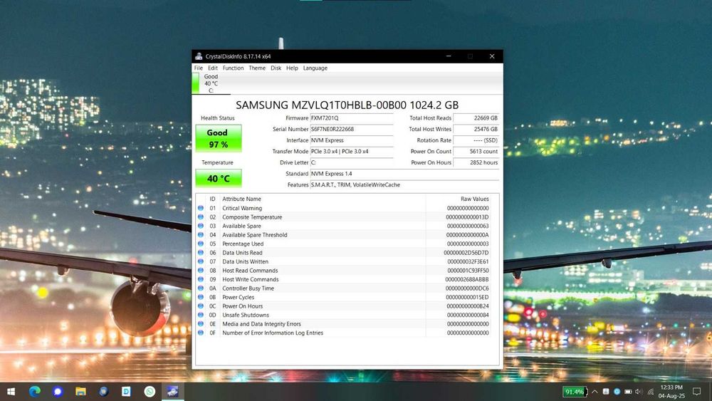
Task: Click status dot for Unsafe Shutdowns row
Action: pyautogui.click(x=201, y=315)
